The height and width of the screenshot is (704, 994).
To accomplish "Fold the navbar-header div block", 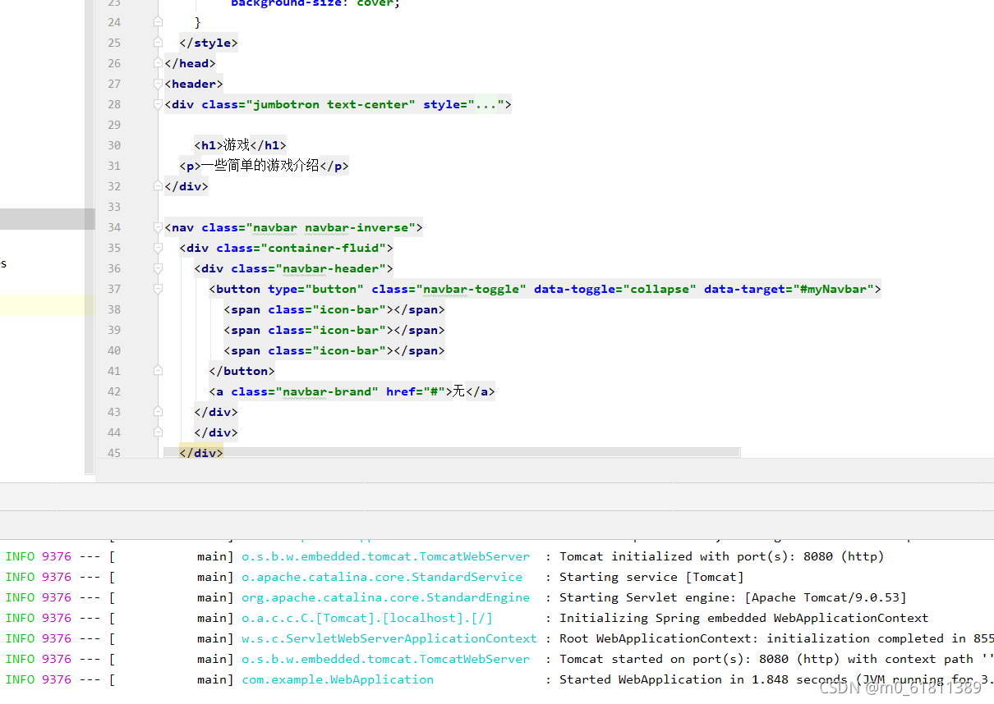I will (x=158, y=268).
